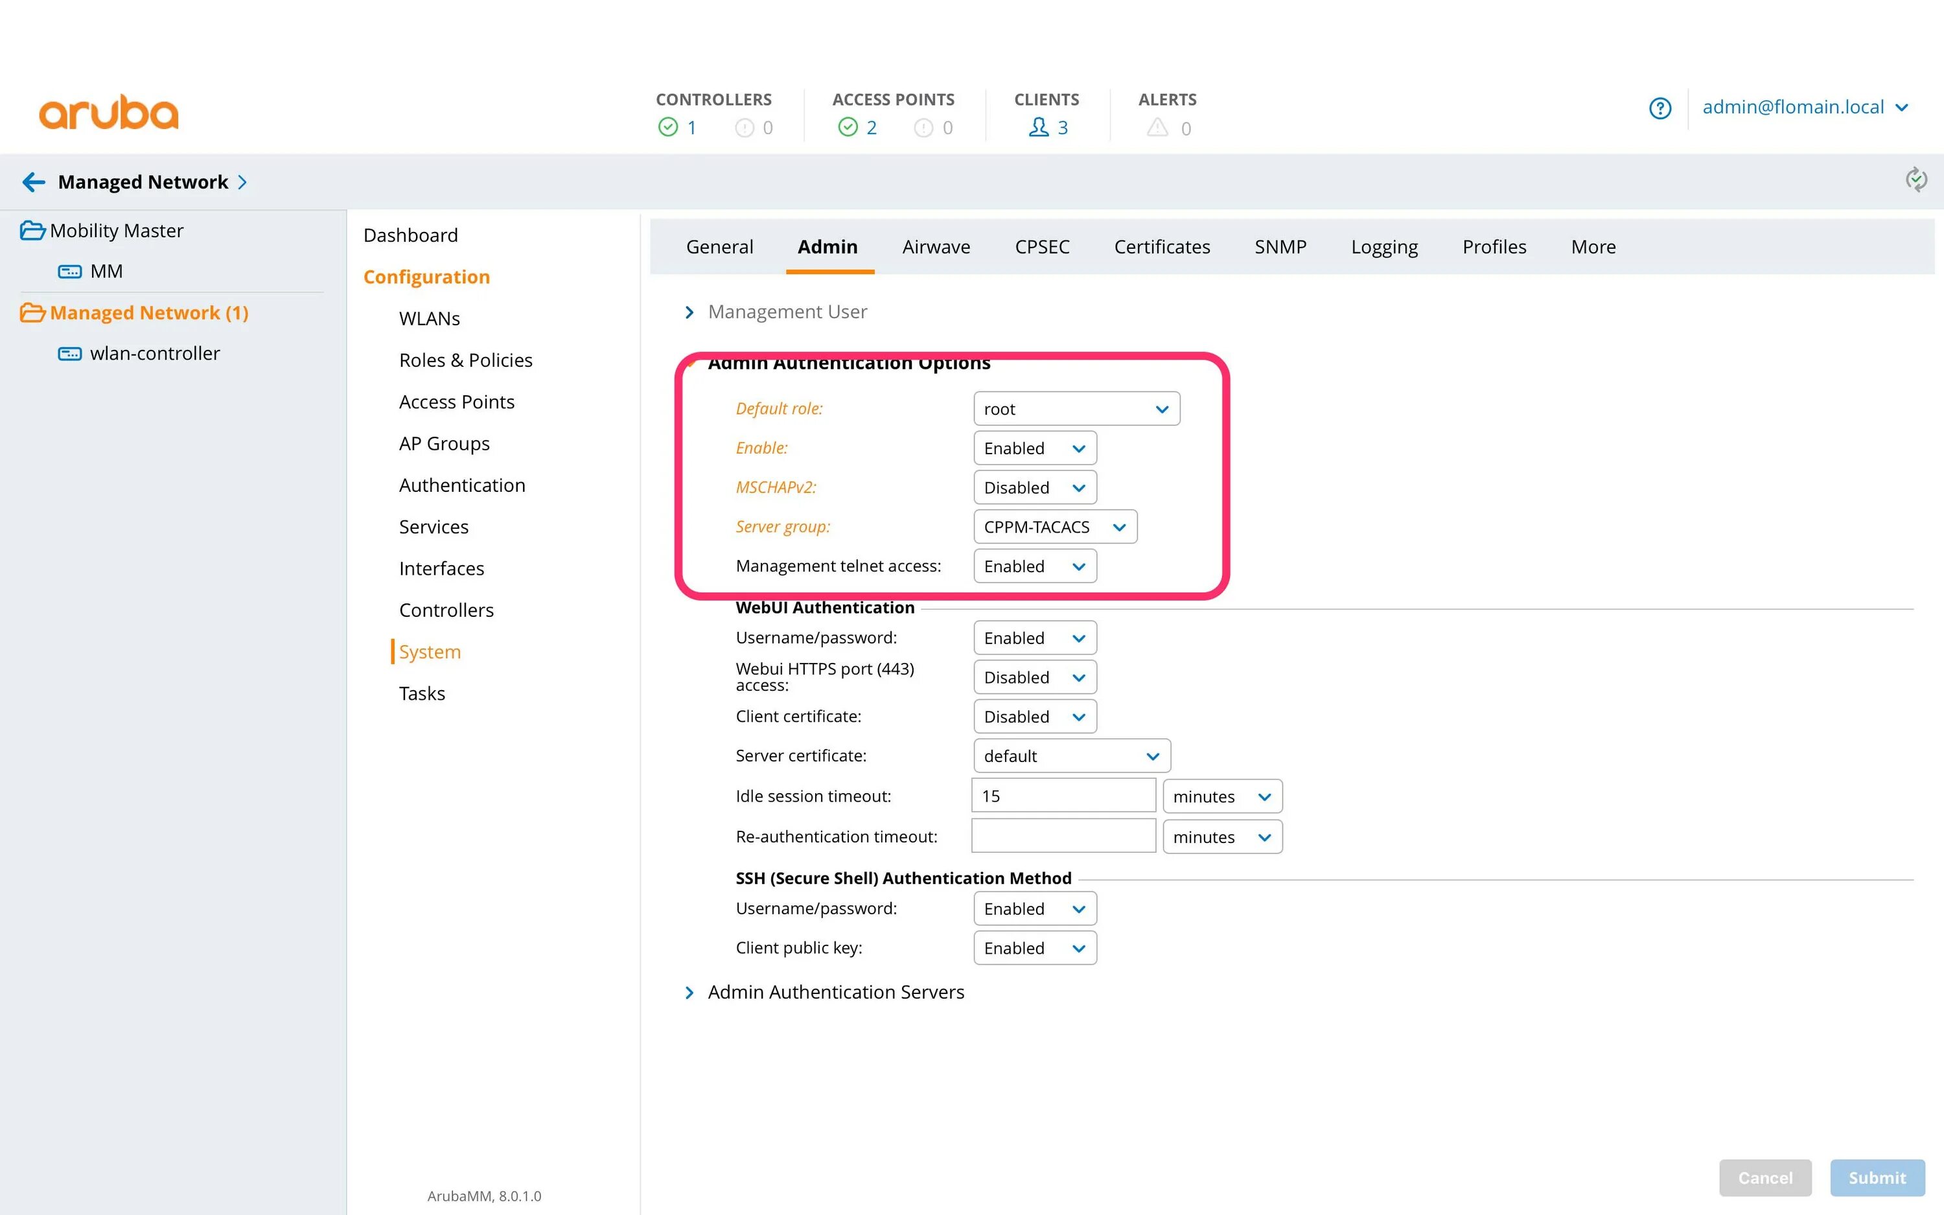Open Re-authentication timeout units dropdown
Image resolution: width=1944 pixels, height=1215 pixels.
tap(1222, 837)
